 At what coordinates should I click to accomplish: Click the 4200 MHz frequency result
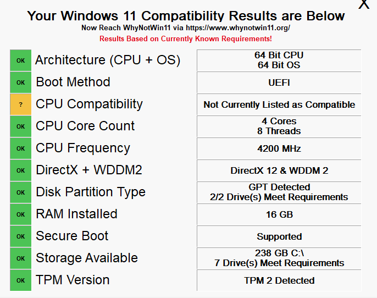pyautogui.click(x=279, y=148)
